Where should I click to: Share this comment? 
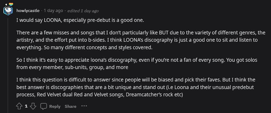coord(71,107)
